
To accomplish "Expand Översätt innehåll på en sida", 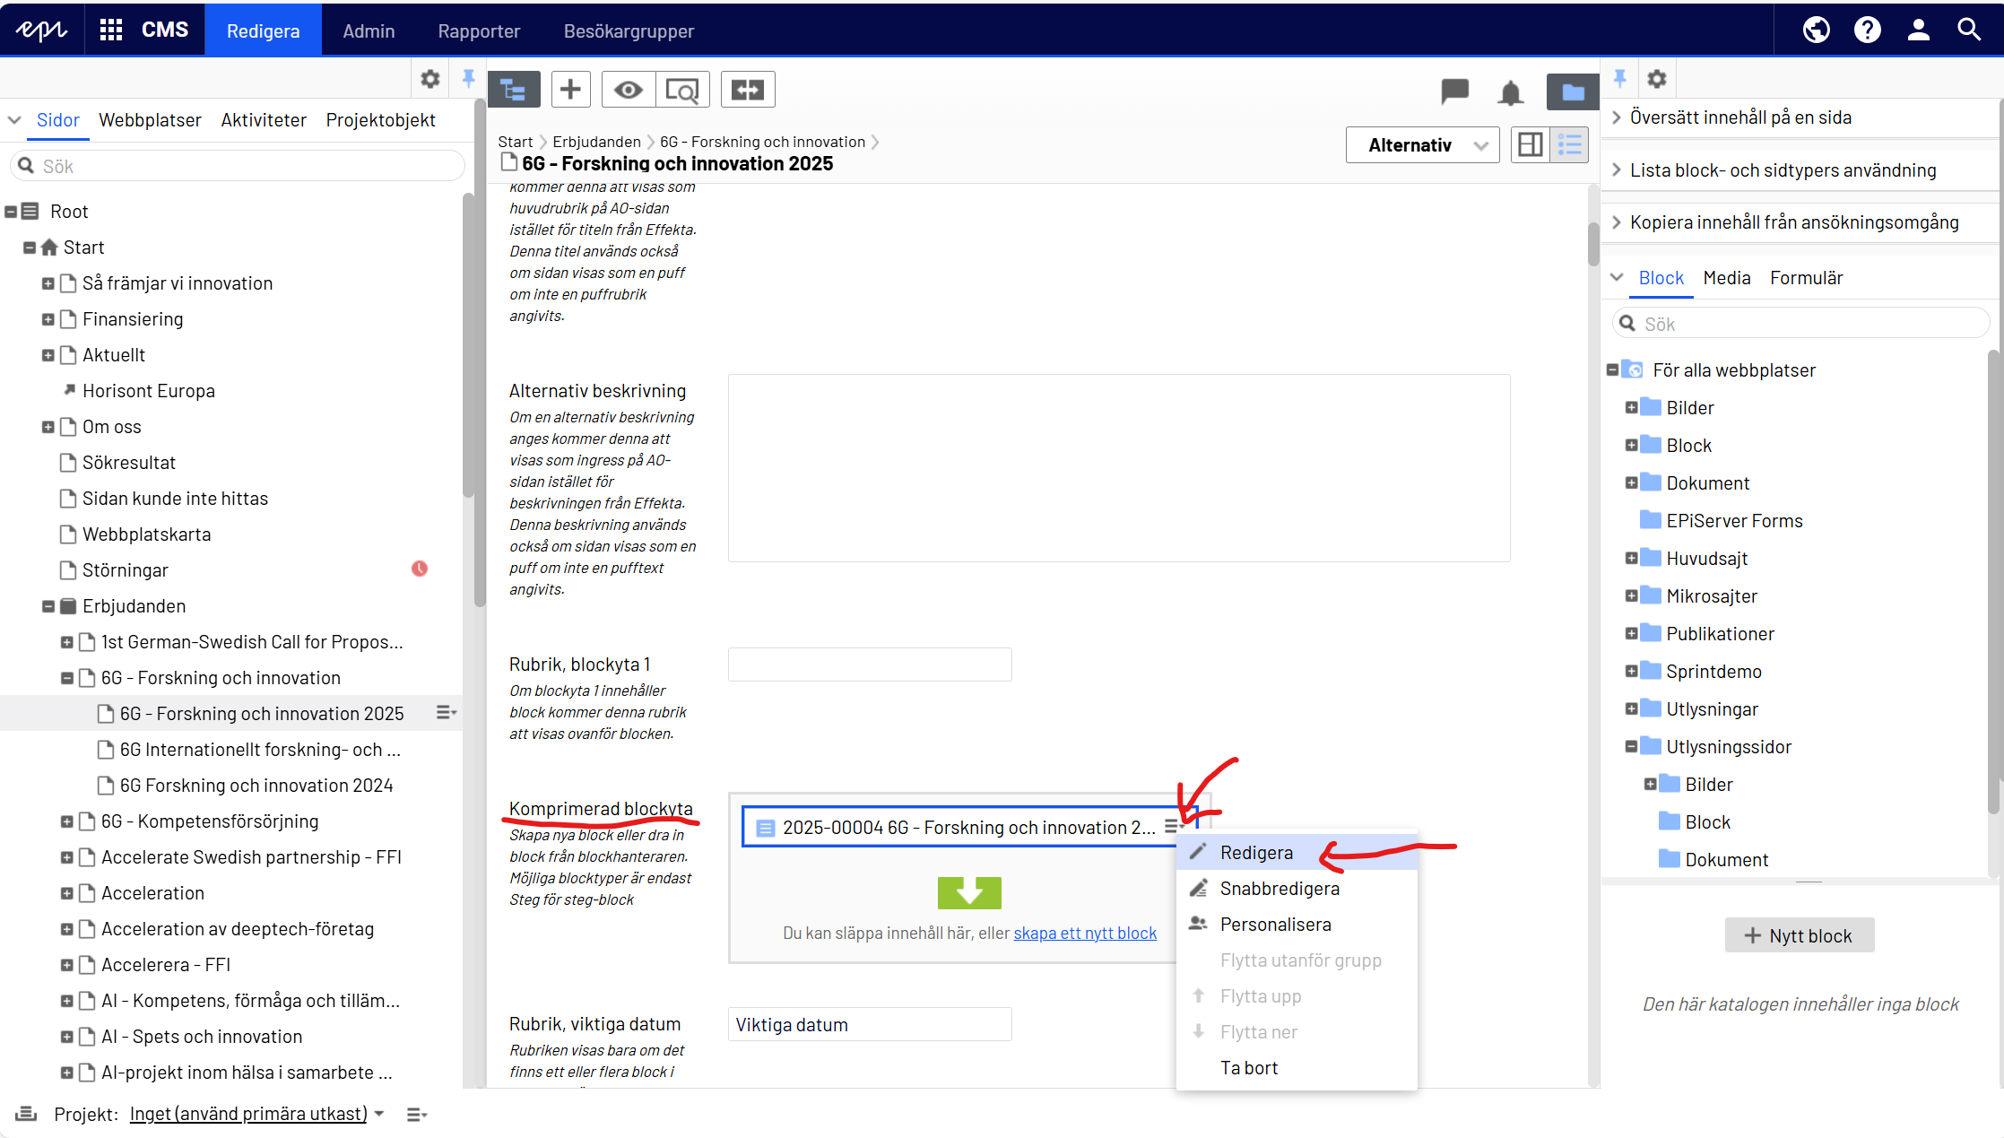I will pos(1739,117).
